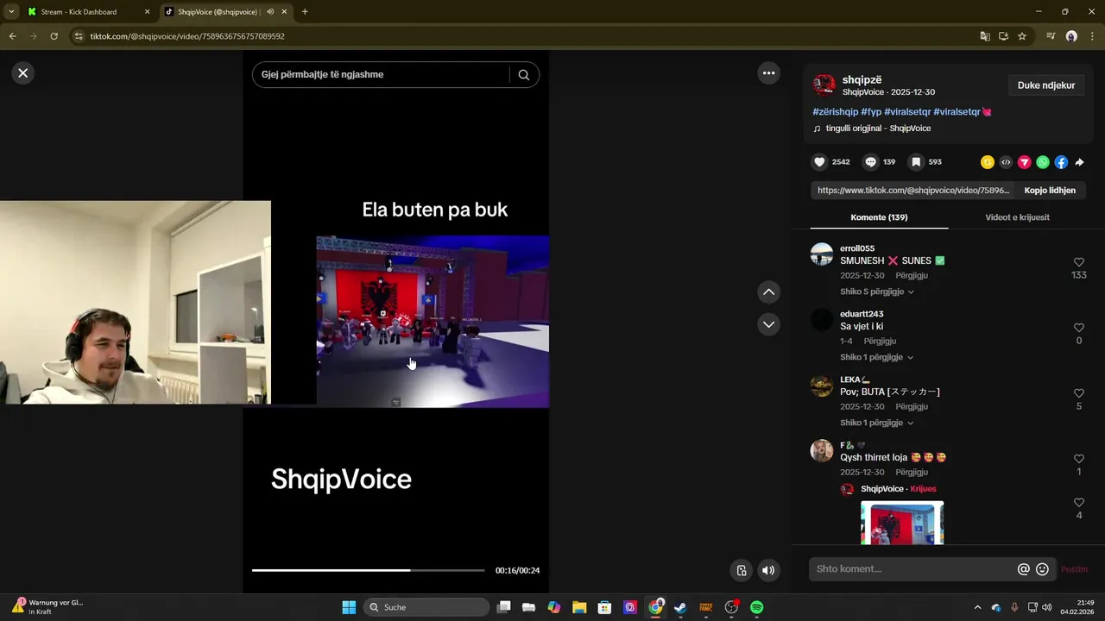Open more share options arrow
Viewport: 1105px width, 621px height.
coord(1079,162)
